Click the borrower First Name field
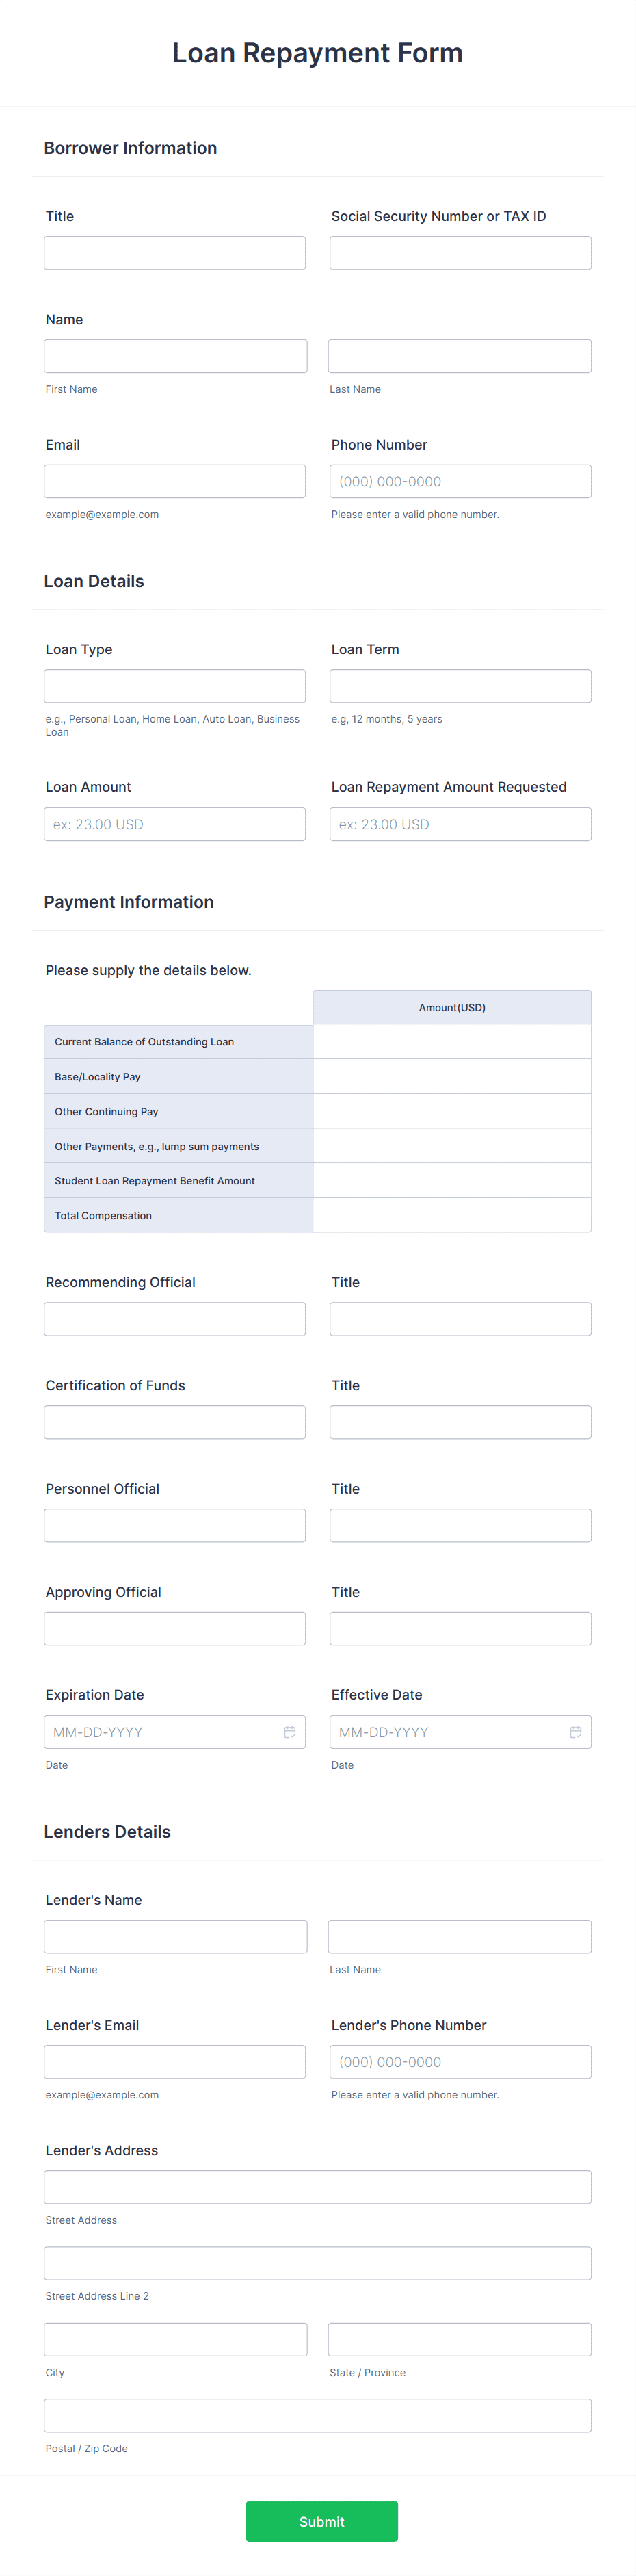This screenshot has width=636, height=2576. pos(175,356)
